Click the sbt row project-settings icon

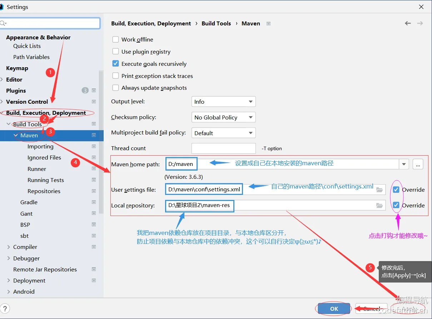click(94, 236)
